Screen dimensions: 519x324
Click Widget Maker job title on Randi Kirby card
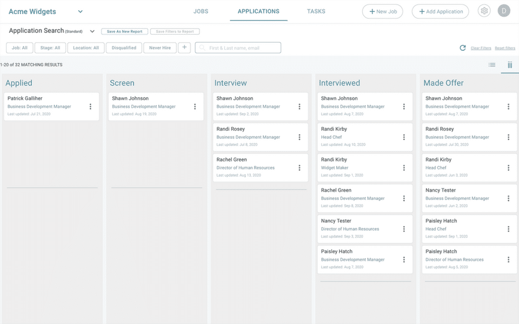[335, 167]
